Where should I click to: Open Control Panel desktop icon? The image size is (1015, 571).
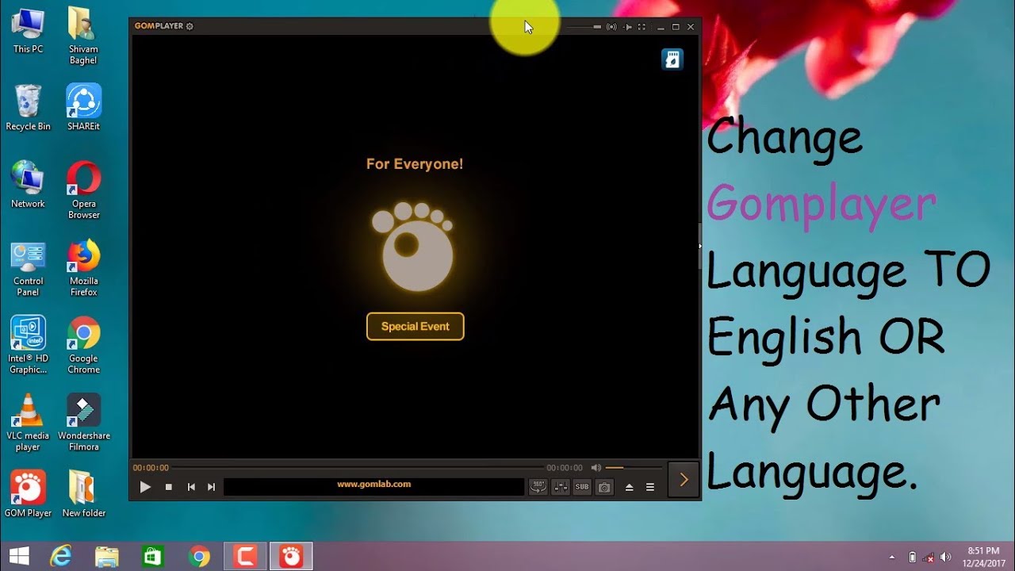click(x=28, y=268)
